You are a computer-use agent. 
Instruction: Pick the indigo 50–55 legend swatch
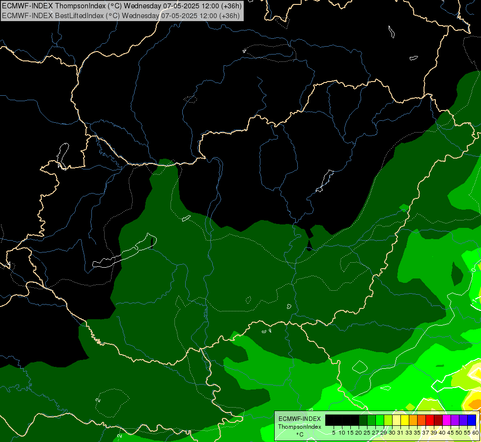tap(463, 420)
